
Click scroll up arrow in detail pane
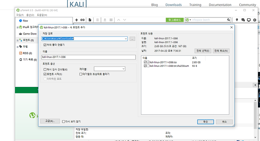click(255, 101)
